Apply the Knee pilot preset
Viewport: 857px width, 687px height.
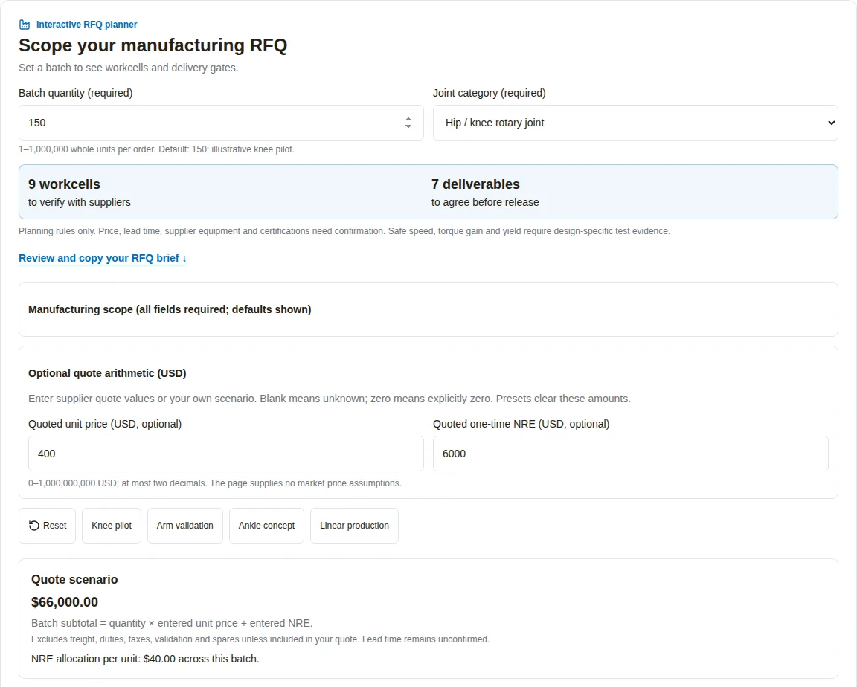click(x=112, y=526)
